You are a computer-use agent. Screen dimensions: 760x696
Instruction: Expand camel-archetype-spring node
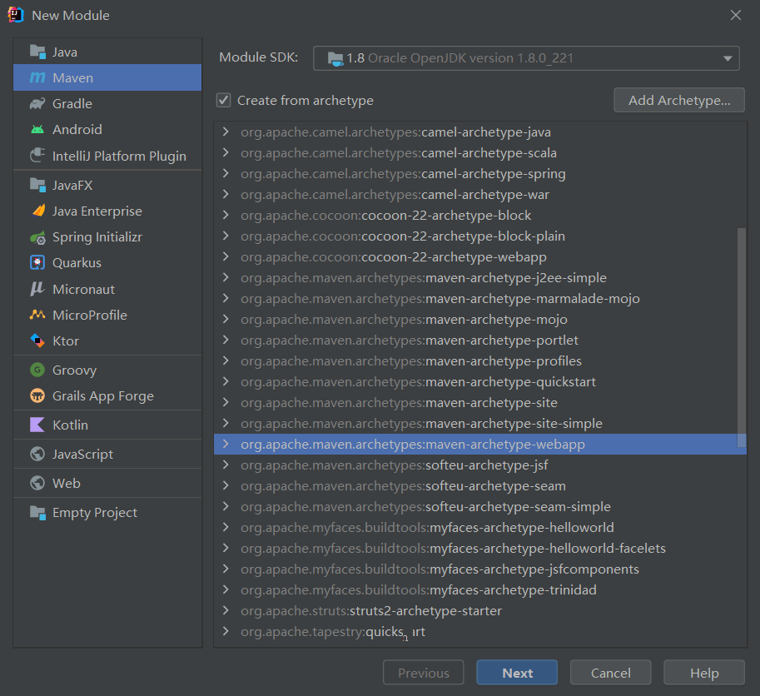226,173
